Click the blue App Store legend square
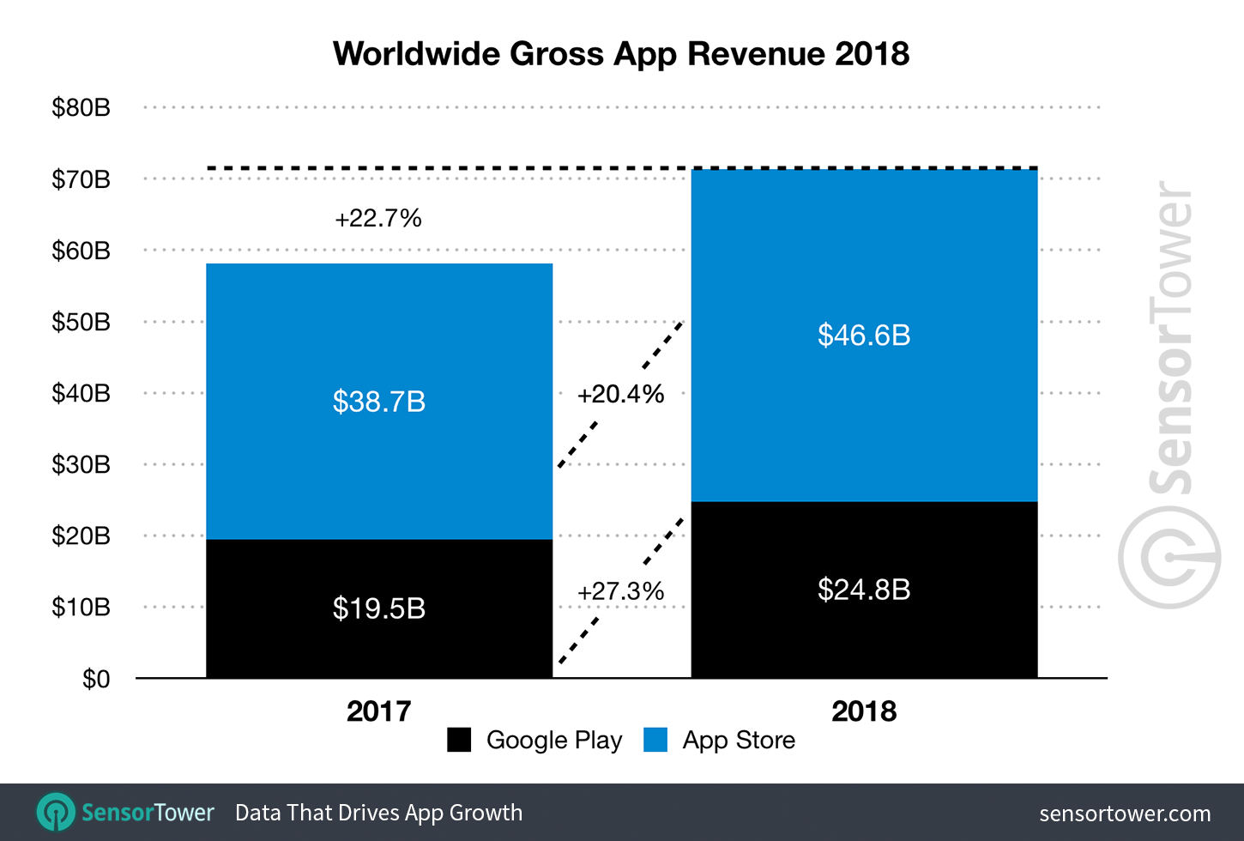Viewport: 1244px width, 841px height. pos(655,740)
